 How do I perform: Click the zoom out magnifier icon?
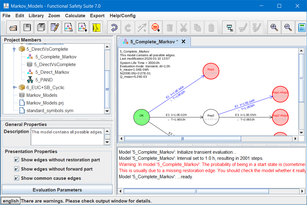click(x=288, y=28)
